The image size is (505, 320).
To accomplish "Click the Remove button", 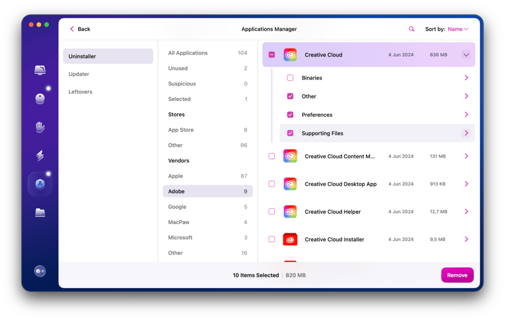I will click(457, 275).
